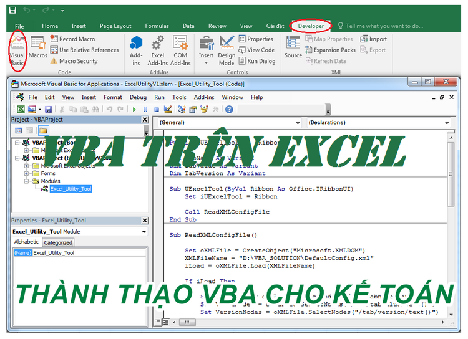Select Excel_Utility_Tool module in tree
Image resolution: width=468 pixels, height=339 pixels.
[x=71, y=189]
